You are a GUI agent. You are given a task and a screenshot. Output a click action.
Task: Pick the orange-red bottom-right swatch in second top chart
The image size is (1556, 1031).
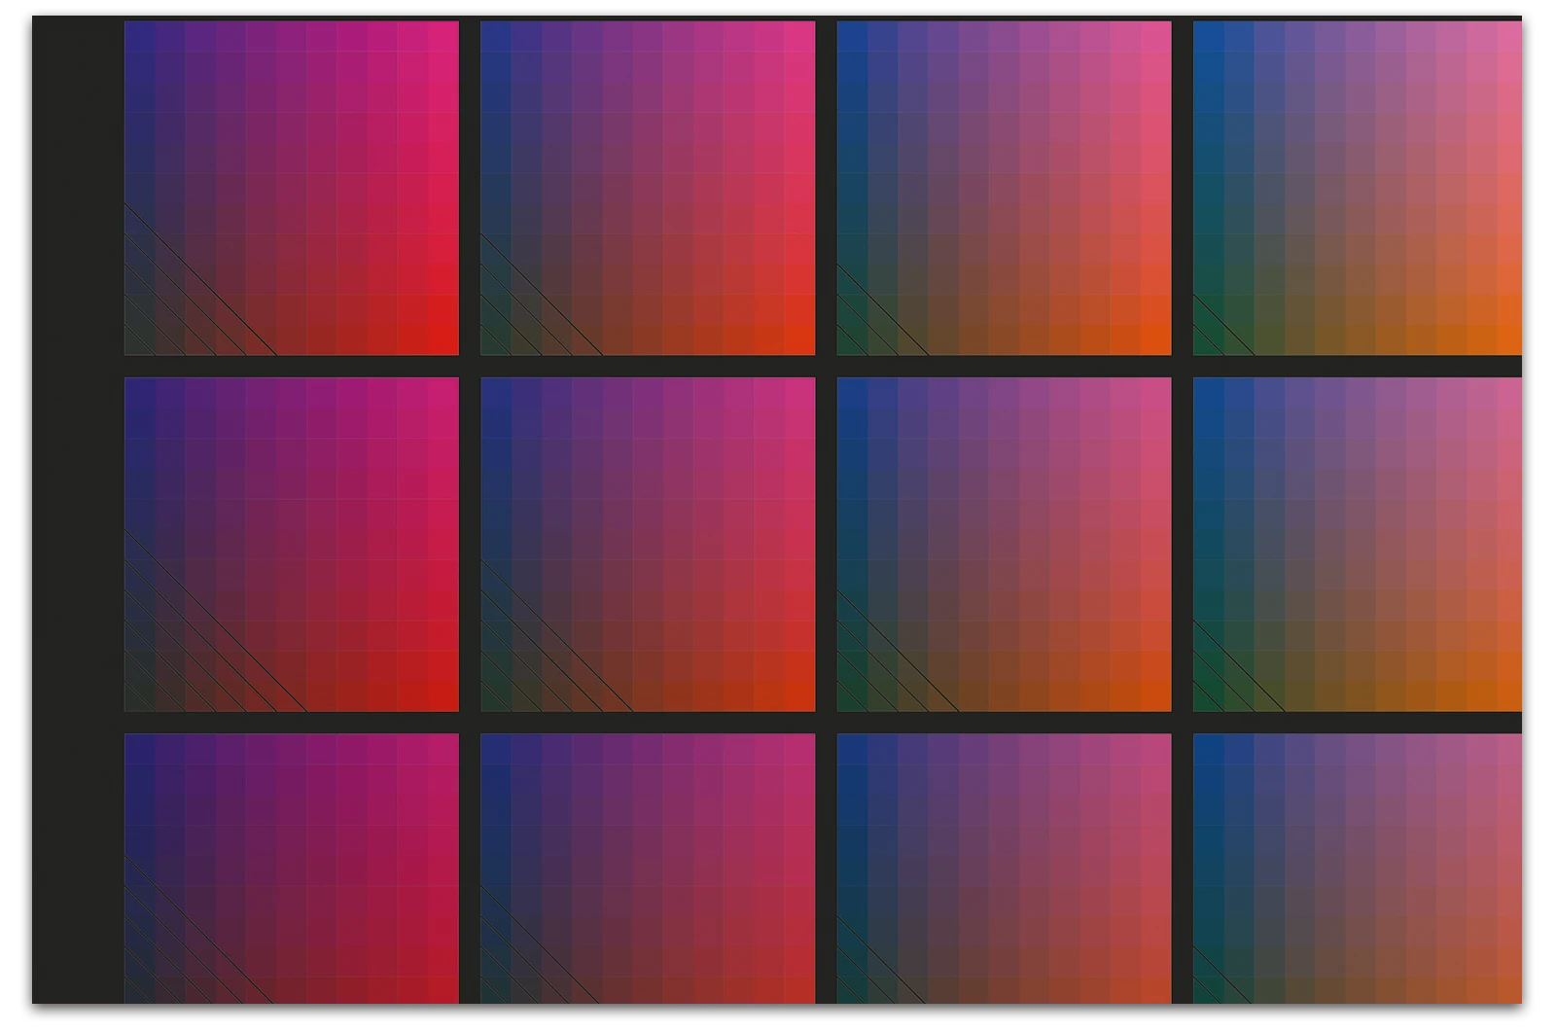coord(799,339)
